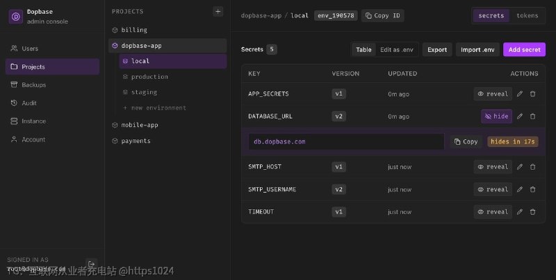The image size is (556, 280).
Task: Click the sign out icon
Action: pos(91,264)
